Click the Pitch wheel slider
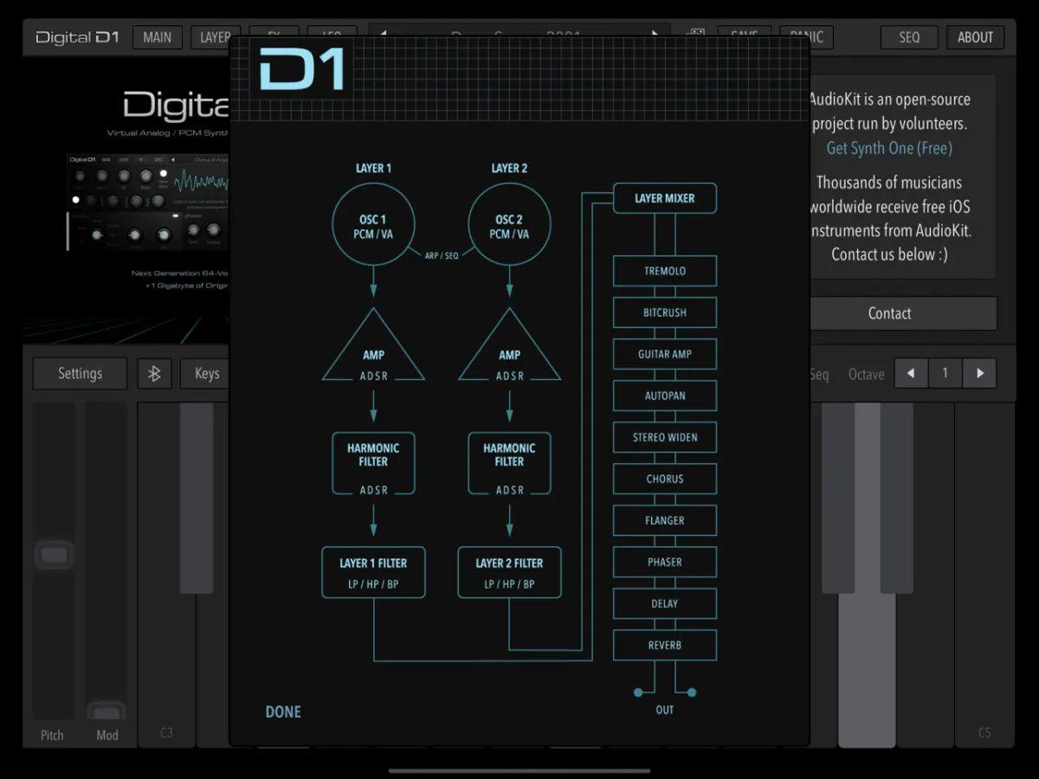The image size is (1039, 779). coord(54,560)
